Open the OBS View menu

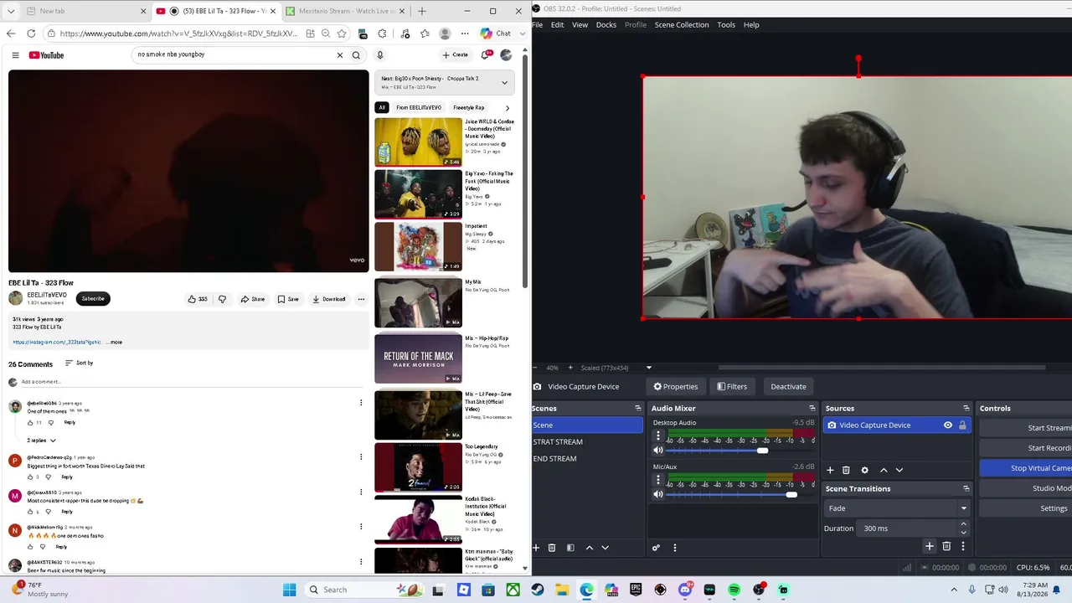coord(580,25)
